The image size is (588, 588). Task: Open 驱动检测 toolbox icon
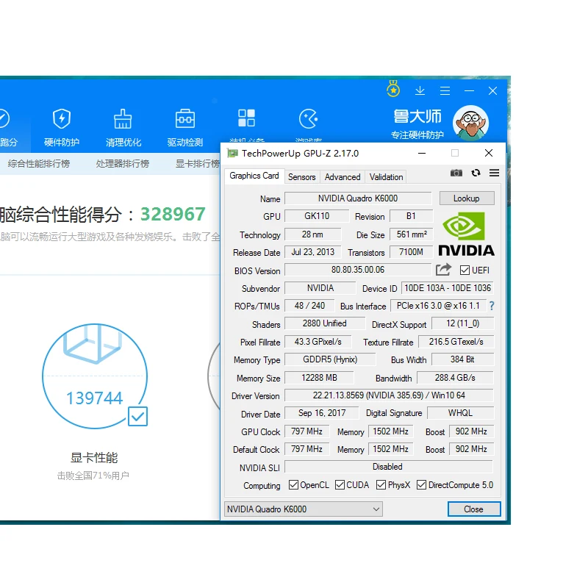(185, 119)
